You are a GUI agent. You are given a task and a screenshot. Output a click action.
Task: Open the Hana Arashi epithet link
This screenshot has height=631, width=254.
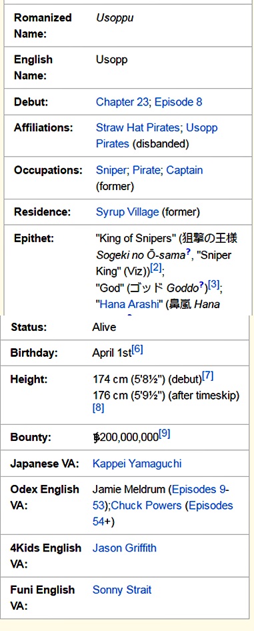tap(129, 304)
